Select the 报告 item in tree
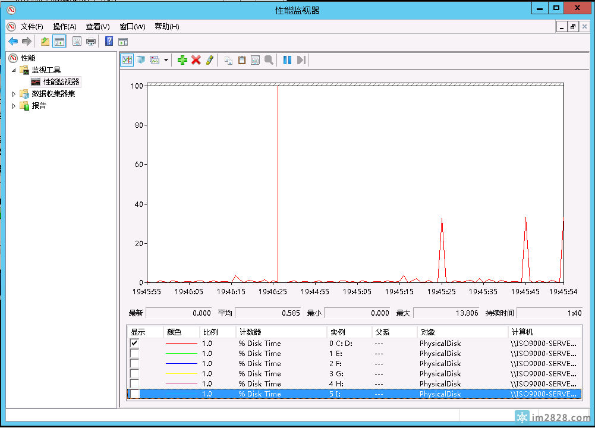Screen dimensions: 595x428 pyautogui.click(x=39, y=106)
